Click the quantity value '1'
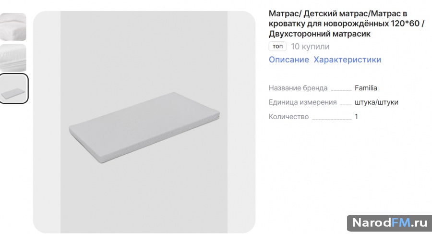Screen dimensions: 432x234 (x=356, y=117)
